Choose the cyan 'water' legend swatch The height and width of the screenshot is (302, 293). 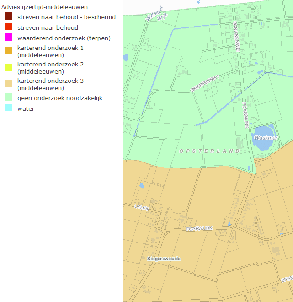8,108
